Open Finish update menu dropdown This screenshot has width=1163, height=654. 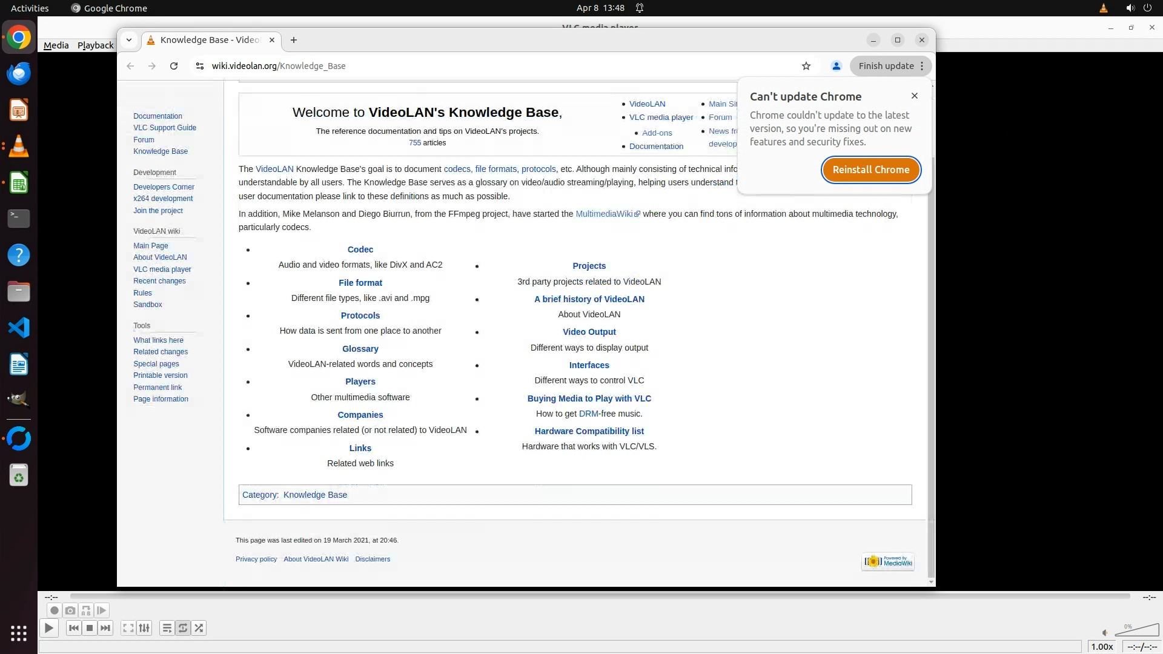[x=890, y=66]
